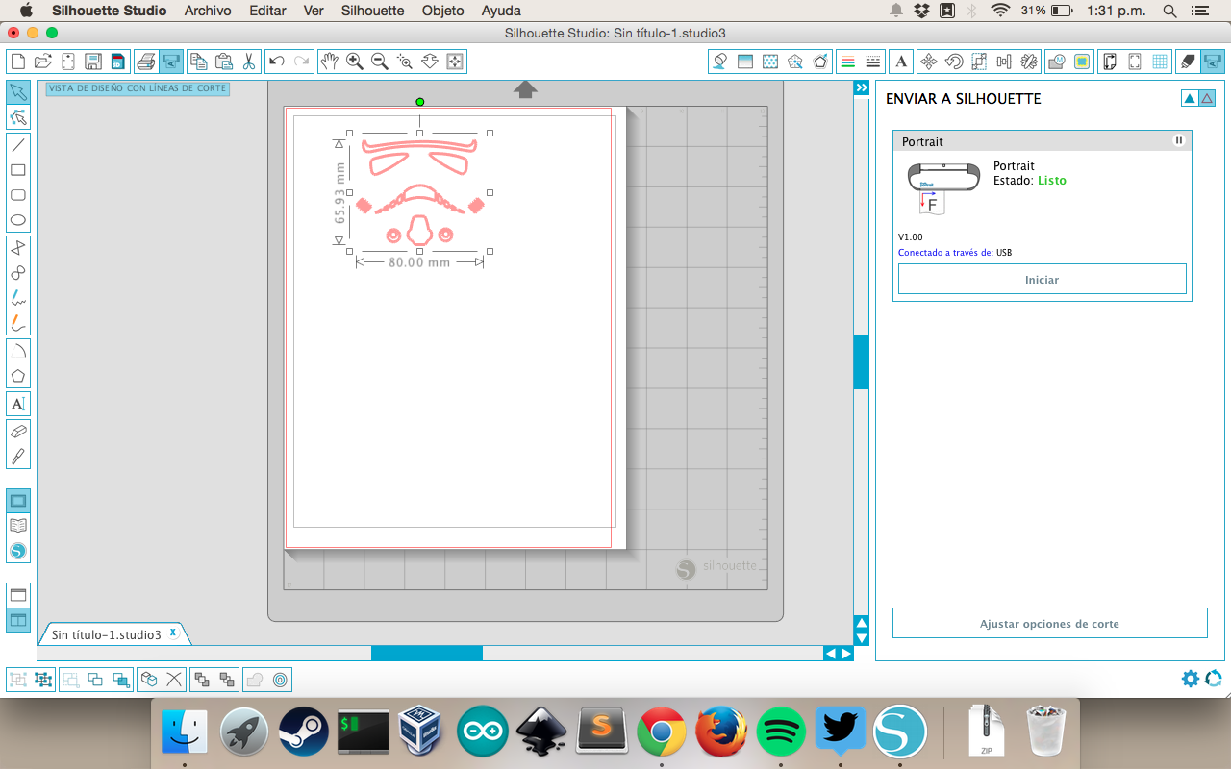Collapse the side panel with double chevron
1231x769 pixels.
862,87
